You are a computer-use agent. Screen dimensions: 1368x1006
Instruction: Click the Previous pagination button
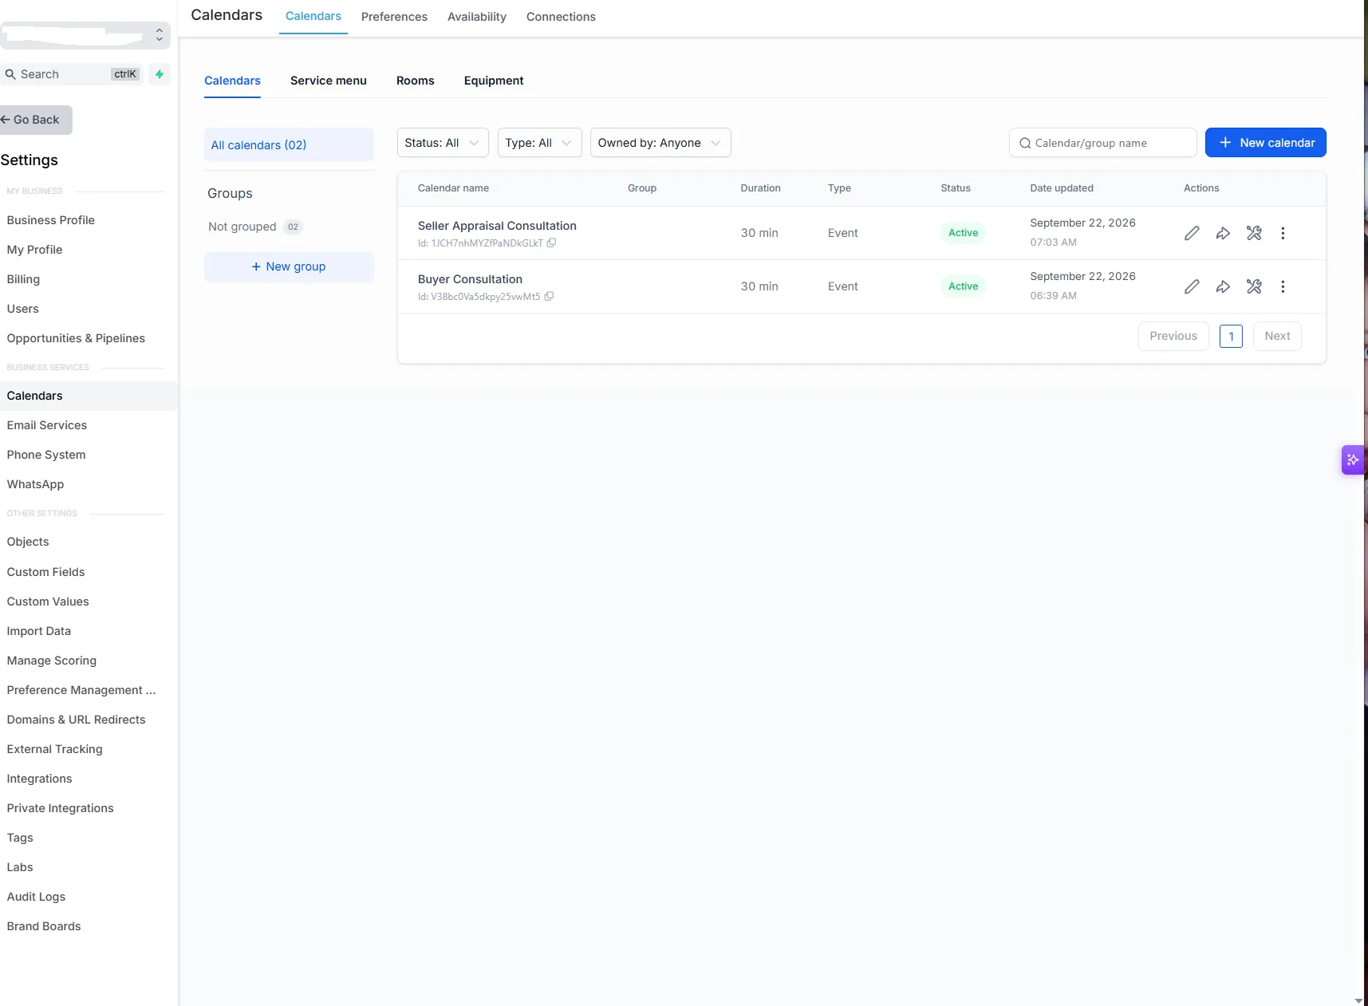click(1173, 336)
